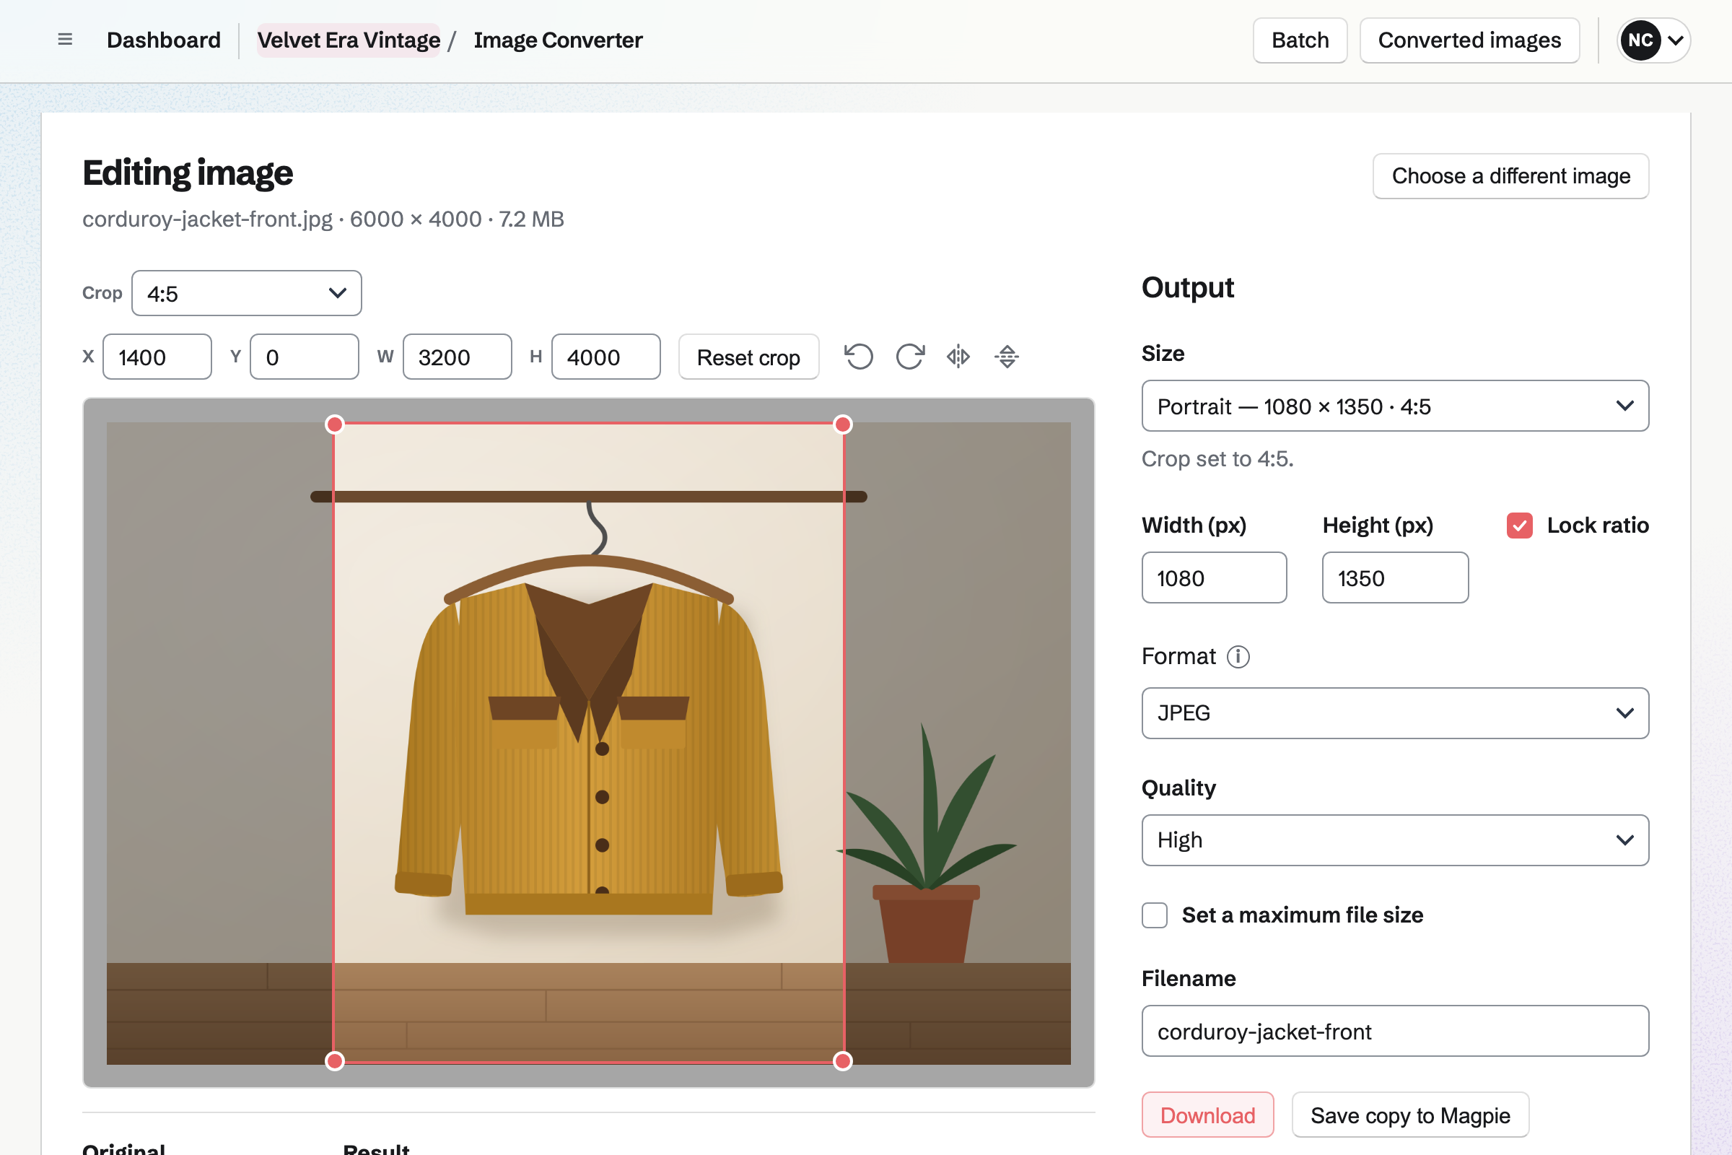Open the hamburger navigation menu
Viewport: 1732px width, 1155px height.
65,40
